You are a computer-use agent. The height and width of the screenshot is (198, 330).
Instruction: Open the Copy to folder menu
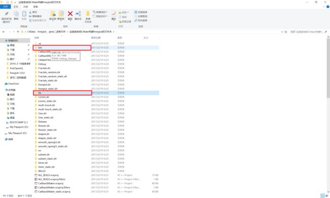point(61,16)
